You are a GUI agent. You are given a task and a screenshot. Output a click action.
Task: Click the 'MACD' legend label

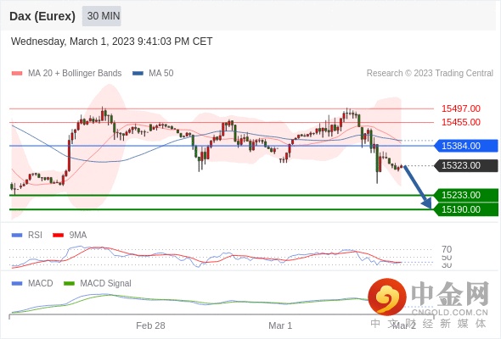41,284
